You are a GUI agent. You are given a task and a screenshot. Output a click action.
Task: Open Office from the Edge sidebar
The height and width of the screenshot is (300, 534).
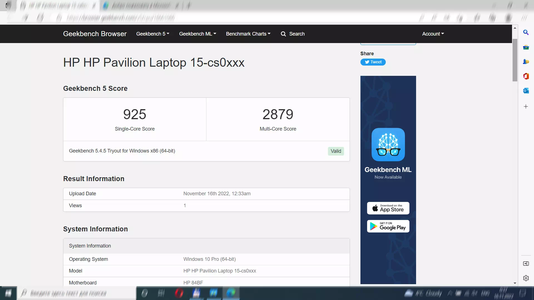pyautogui.click(x=526, y=76)
